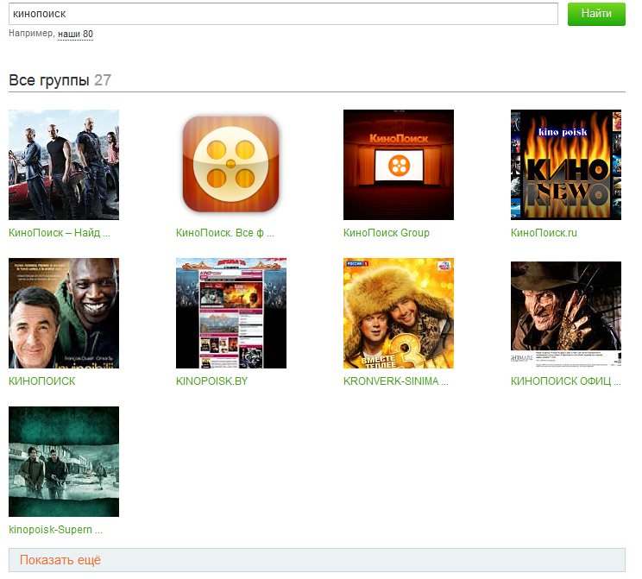Screen dimensions: 642x579
Task: Open the KINOPOISK.BY website screenshot thumbnail
Action: pos(231,313)
